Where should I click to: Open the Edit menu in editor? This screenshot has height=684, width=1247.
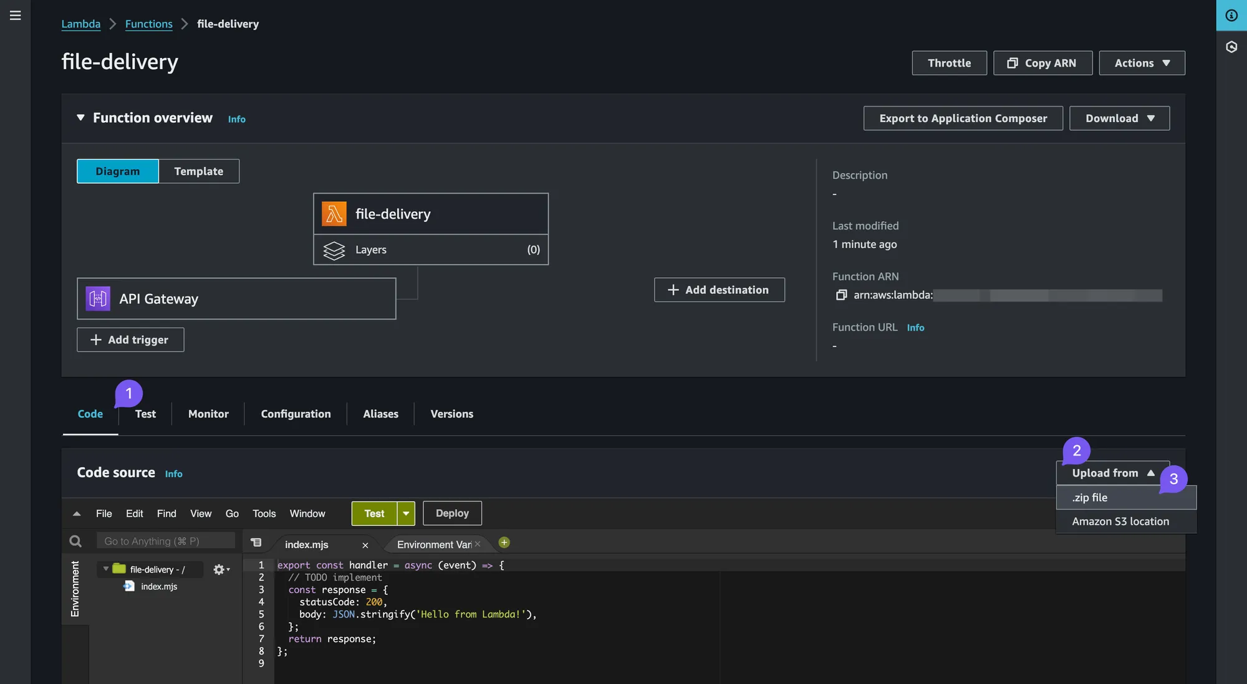[134, 513]
